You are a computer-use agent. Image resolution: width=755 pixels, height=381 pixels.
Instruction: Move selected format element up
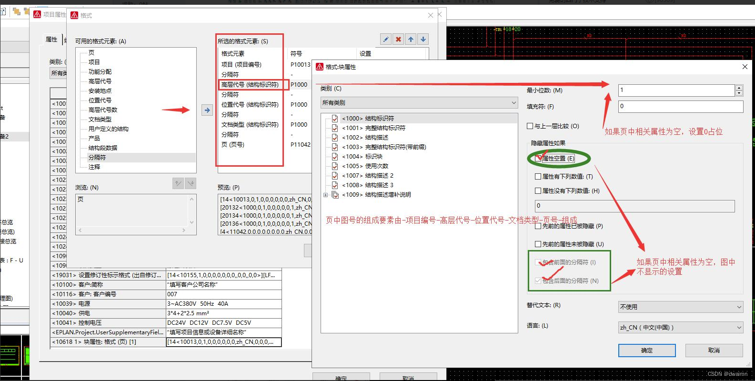411,39
